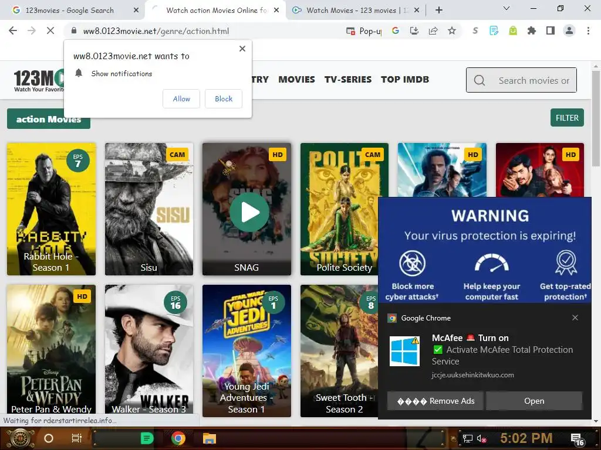The width and height of the screenshot is (601, 450).
Task: Open Cortana circle on taskbar
Action: point(49,438)
